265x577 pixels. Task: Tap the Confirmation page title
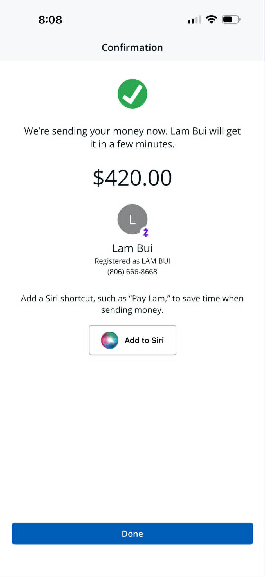point(132,47)
